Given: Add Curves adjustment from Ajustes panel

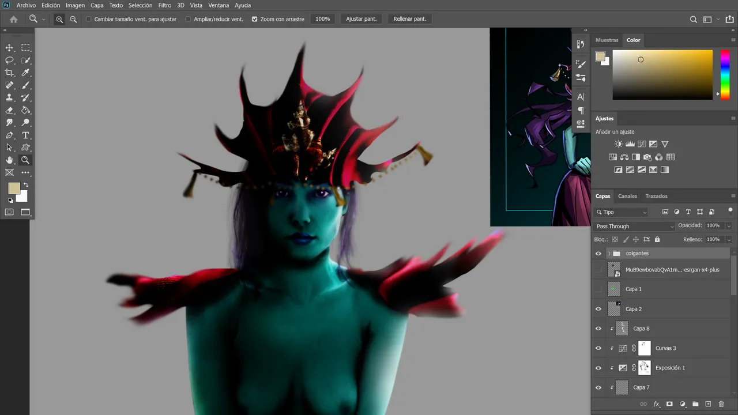Looking at the screenshot, I should 642,144.
